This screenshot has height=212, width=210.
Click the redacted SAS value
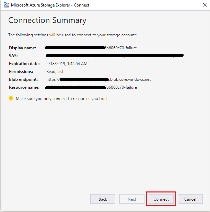[115, 55]
